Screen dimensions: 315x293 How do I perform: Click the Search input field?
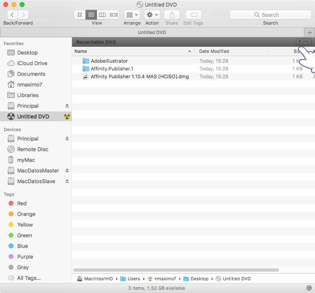270,15
